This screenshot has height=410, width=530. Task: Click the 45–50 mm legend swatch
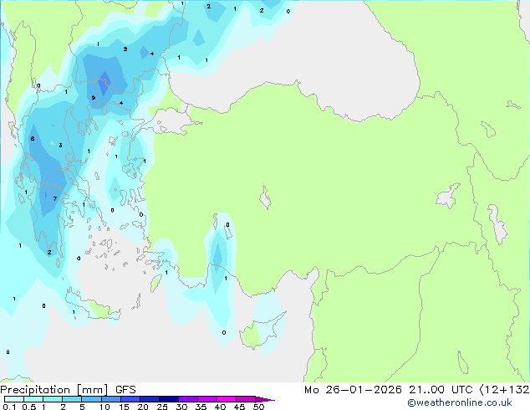coord(246,399)
